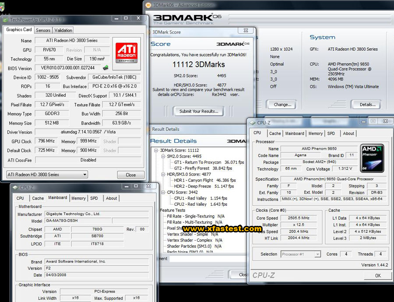Screen dimensions: 394x302
Task: Click the CPU-Z Mainboard window title icon
Action: pyautogui.click(x=16, y=187)
